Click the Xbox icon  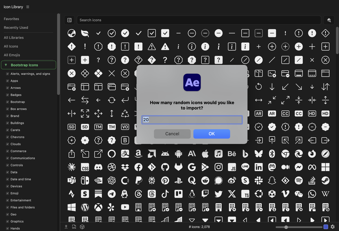click(98, 207)
